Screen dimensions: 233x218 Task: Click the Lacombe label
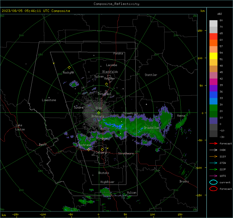point(112,65)
